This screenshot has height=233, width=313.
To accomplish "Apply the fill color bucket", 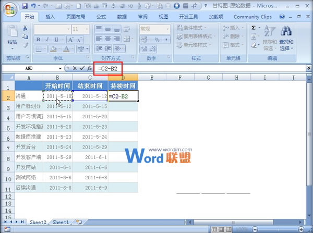I will coord(53,49).
